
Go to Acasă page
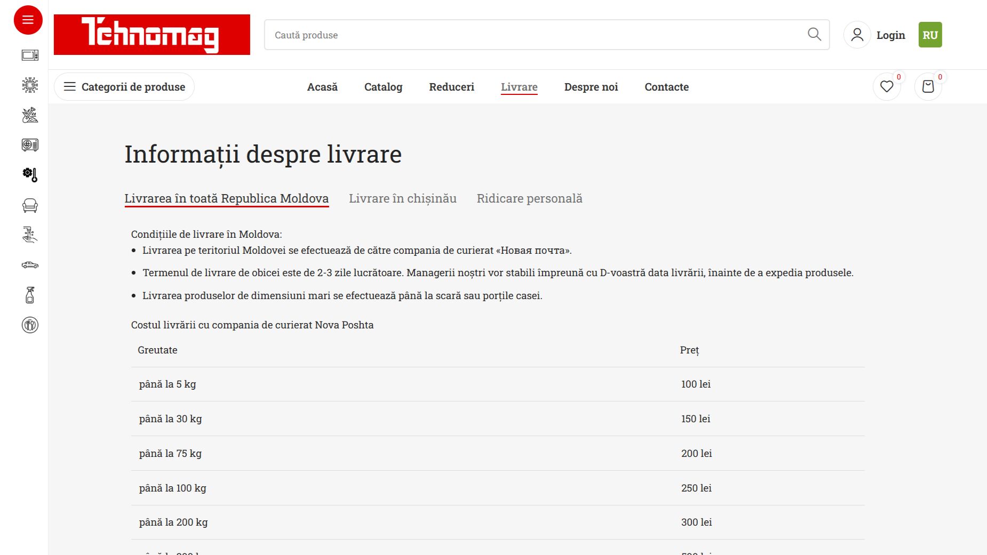(x=322, y=87)
